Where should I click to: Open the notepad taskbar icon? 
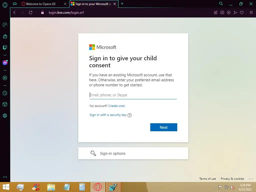(66, 187)
